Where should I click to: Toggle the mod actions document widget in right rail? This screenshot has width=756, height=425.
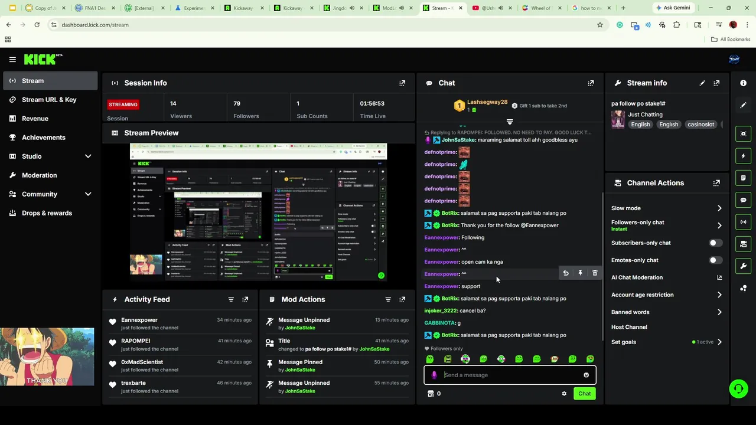pos(743,178)
